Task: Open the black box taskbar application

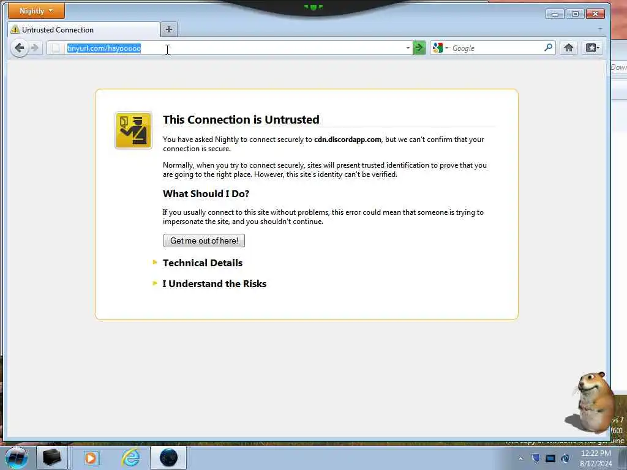Action: pos(52,458)
